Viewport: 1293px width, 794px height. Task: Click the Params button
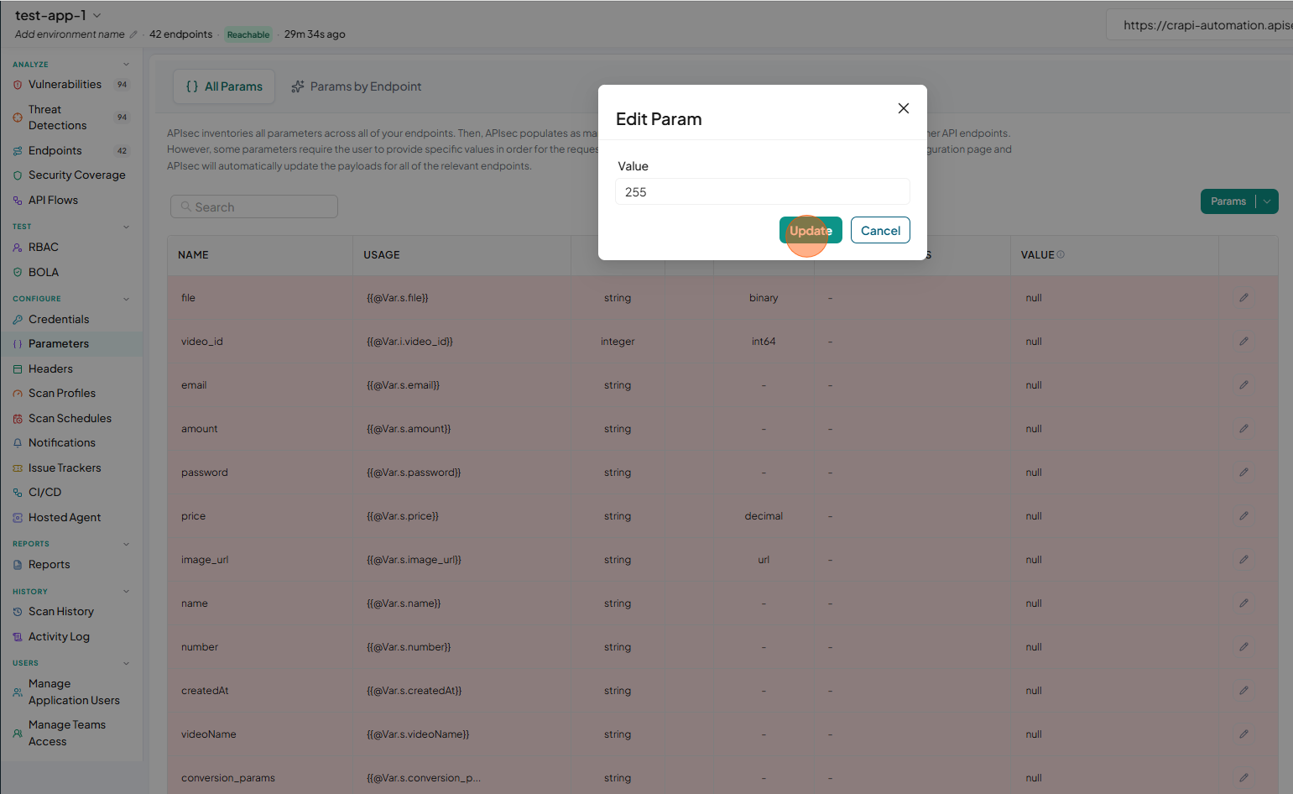point(1228,201)
